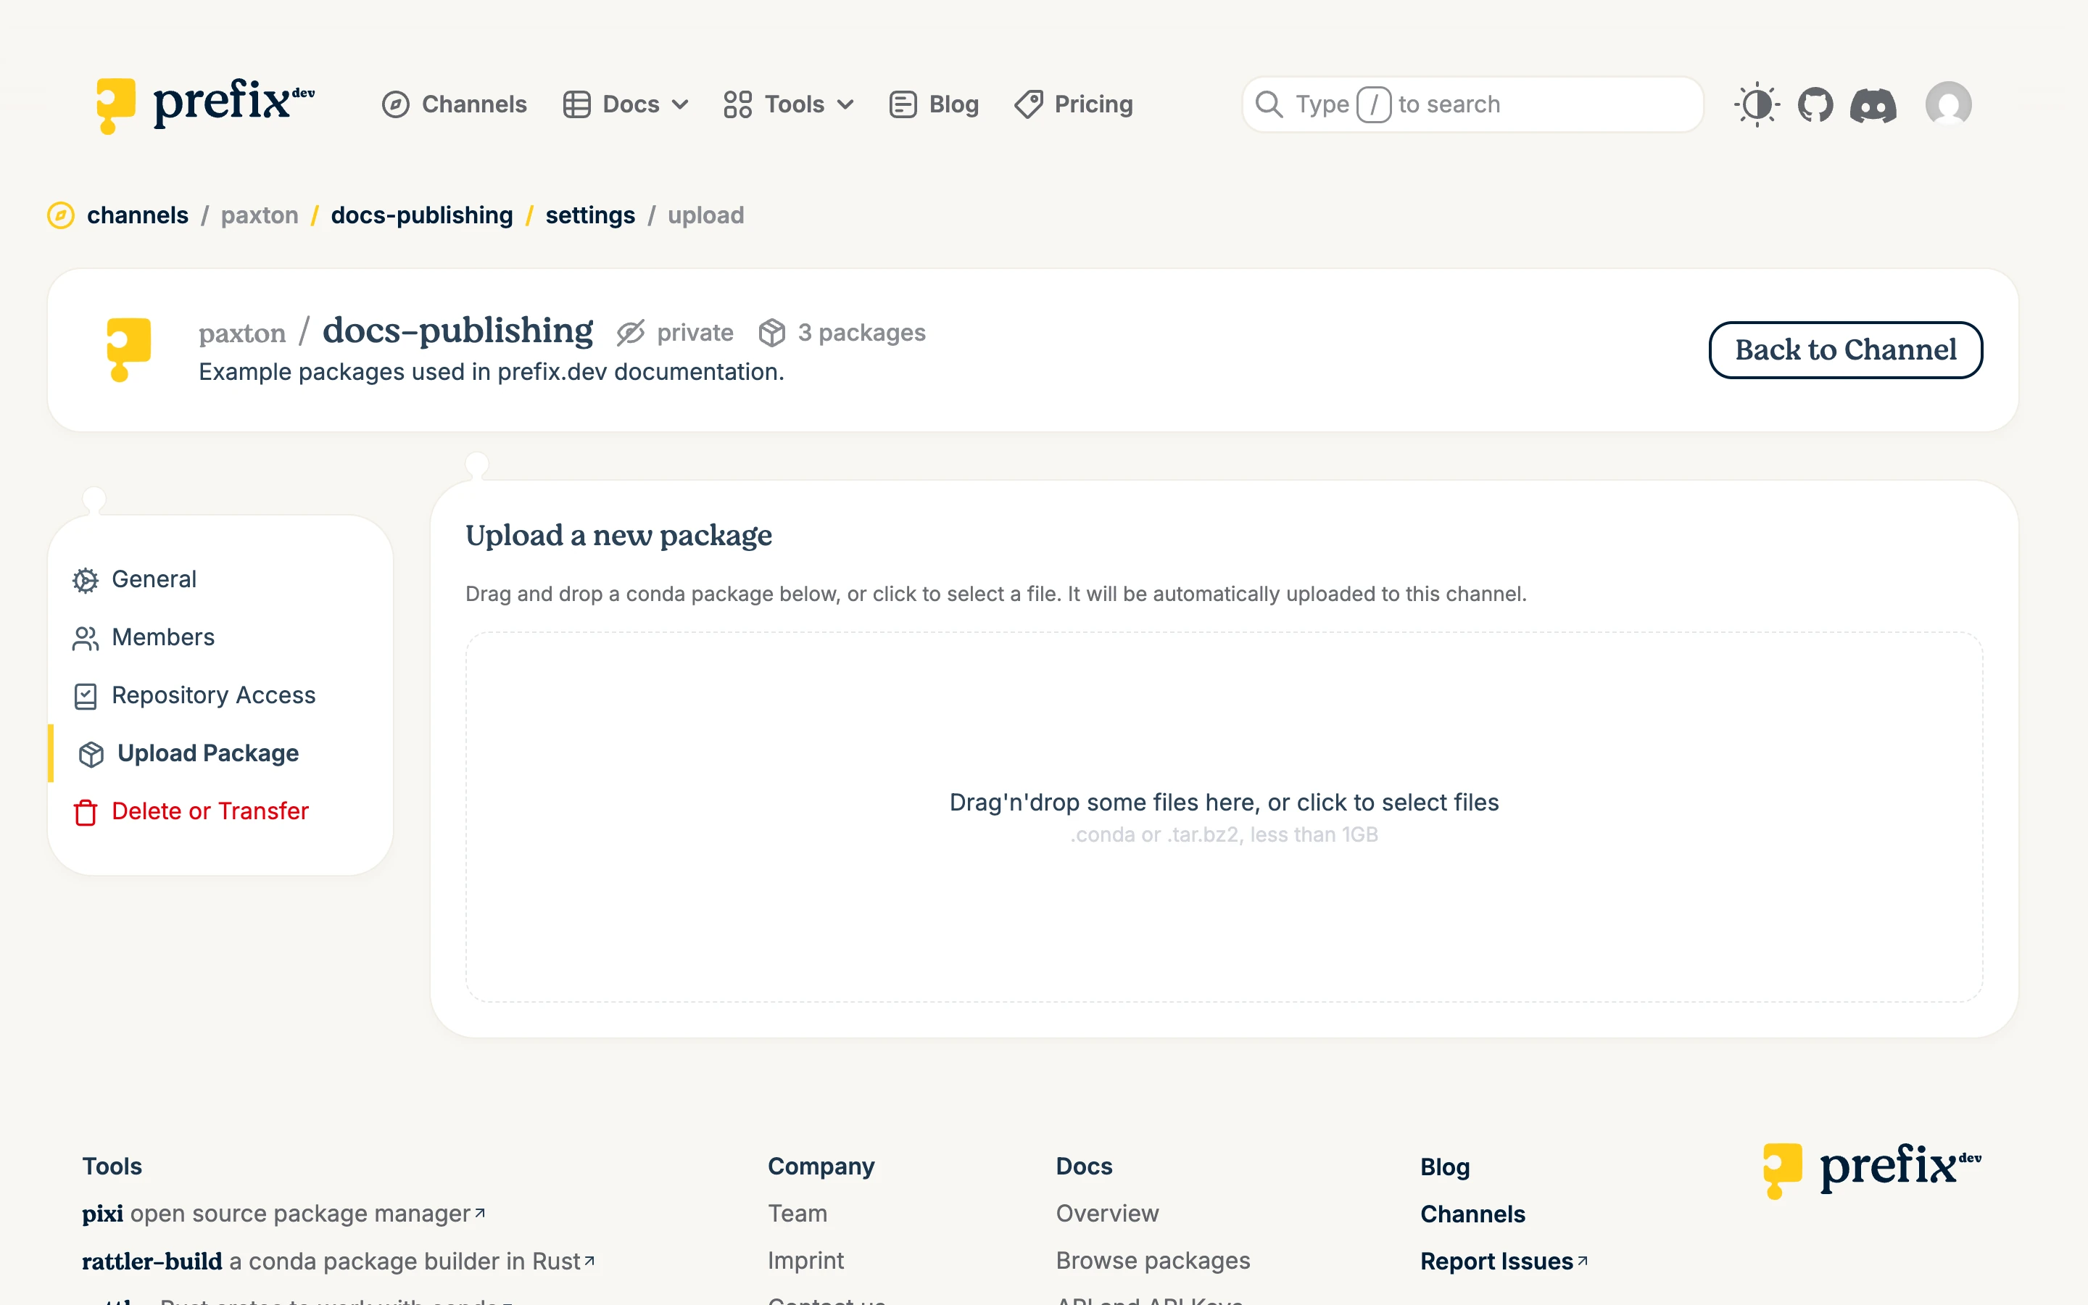The image size is (2088, 1305).
Task: Click the compass icon in breadcrumb
Action: [60, 215]
